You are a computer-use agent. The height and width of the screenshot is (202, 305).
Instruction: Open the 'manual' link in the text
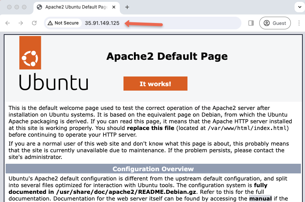(x=260, y=199)
